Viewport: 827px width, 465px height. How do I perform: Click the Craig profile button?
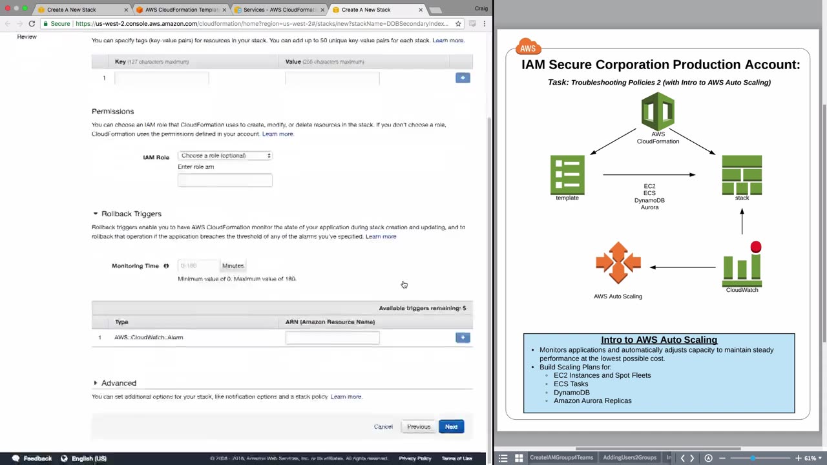point(481,9)
